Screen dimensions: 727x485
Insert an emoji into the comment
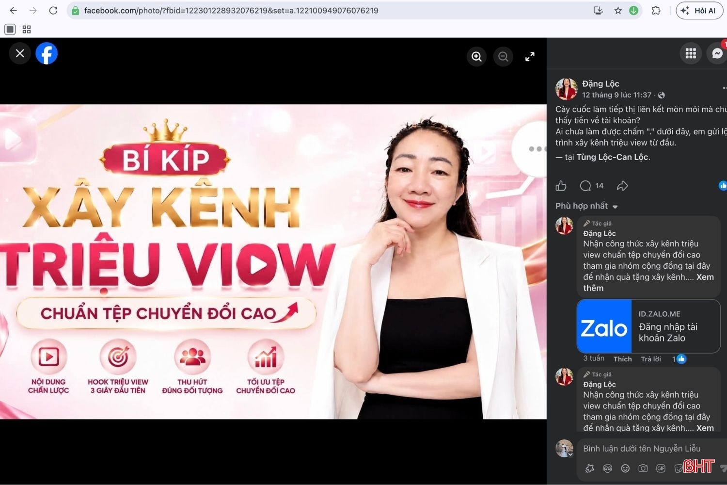(x=625, y=468)
